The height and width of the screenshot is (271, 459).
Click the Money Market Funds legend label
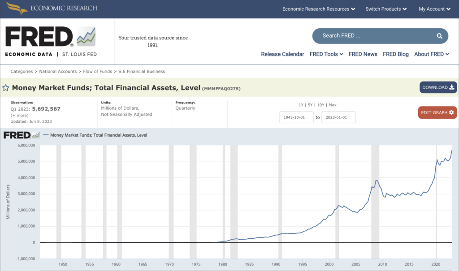coord(99,135)
